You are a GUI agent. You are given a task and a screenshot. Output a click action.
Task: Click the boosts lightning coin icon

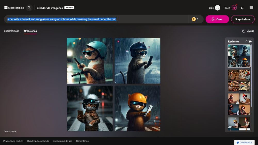[x=193, y=19]
